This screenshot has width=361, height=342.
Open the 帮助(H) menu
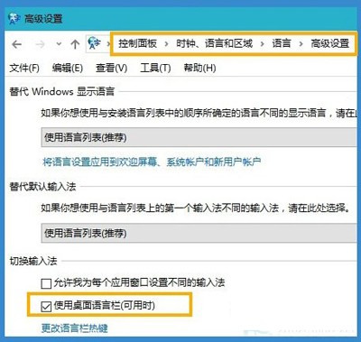199,68
